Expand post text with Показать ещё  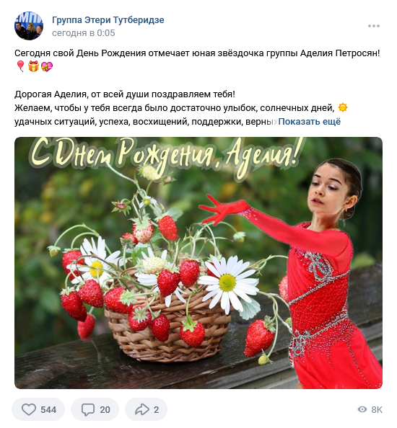[309, 122]
